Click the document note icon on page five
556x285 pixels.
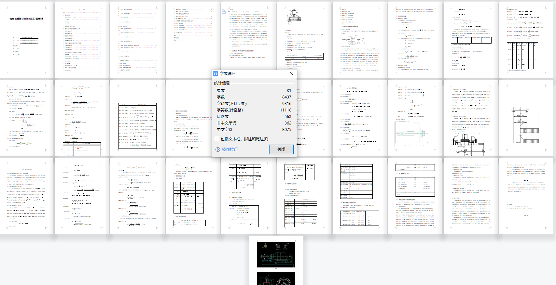pyautogui.click(x=224, y=12)
